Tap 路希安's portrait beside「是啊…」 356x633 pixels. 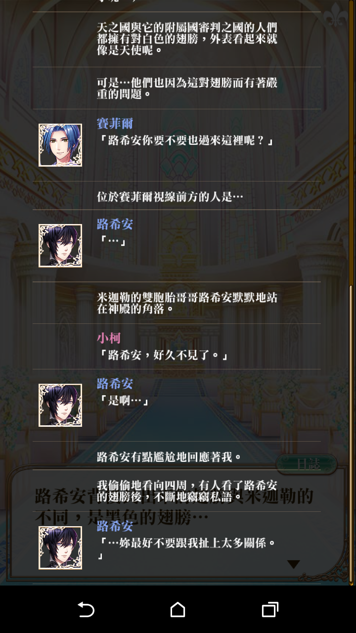tap(60, 405)
